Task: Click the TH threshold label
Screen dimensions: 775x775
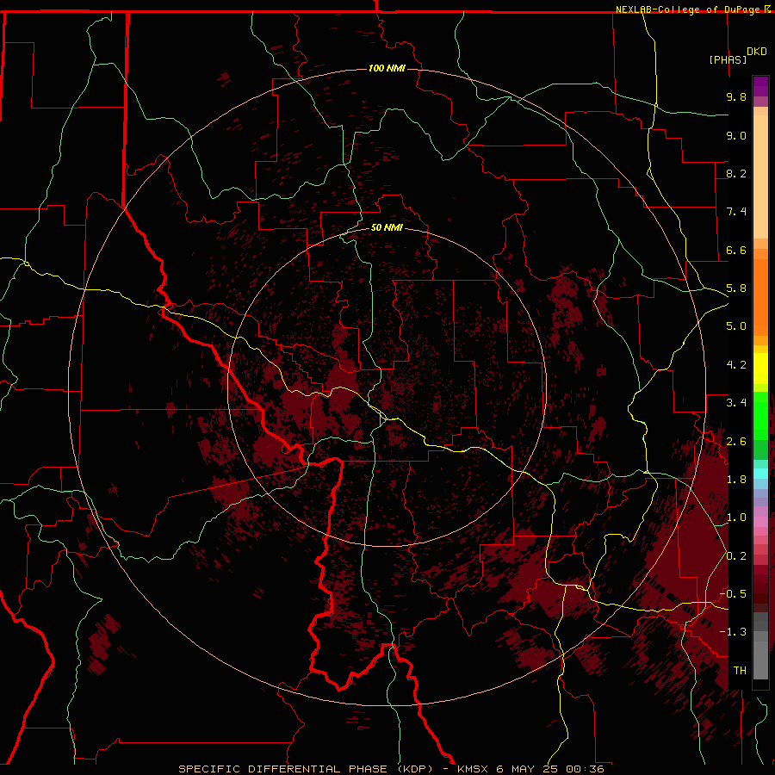Action: tap(740, 671)
